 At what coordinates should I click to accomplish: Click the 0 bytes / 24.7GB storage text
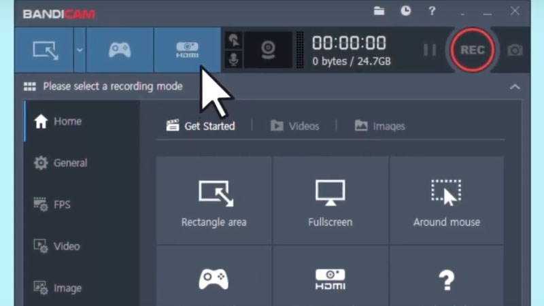(x=351, y=61)
